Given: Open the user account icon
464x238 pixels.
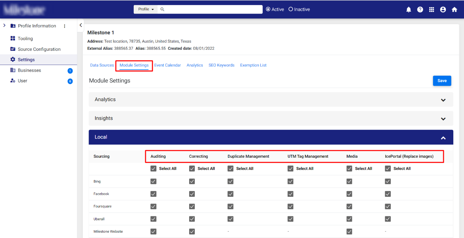Looking at the screenshot, I should pyautogui.click(x=443, y=10).
